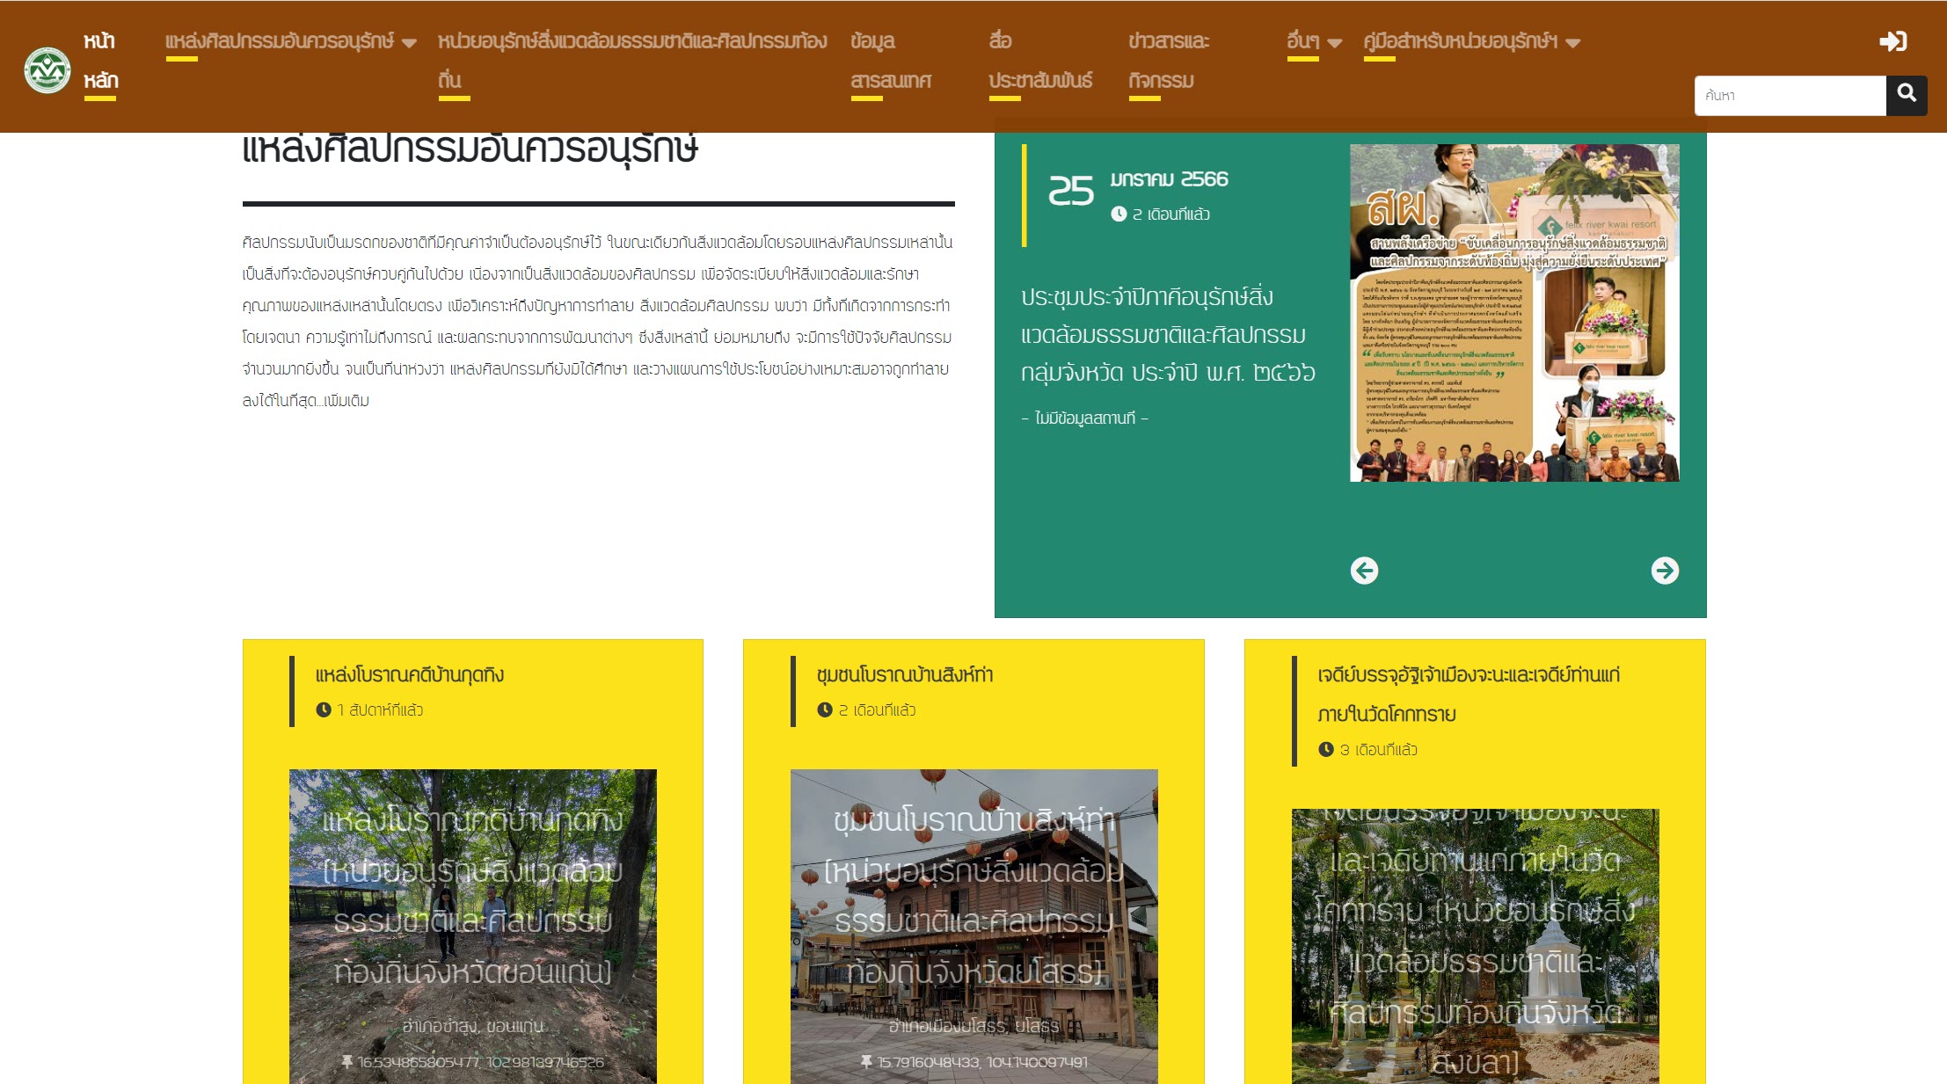Click the เพิ่มเติม read-more link
The height and width of the screenshot is (1084, 1947).
(346, 401)
